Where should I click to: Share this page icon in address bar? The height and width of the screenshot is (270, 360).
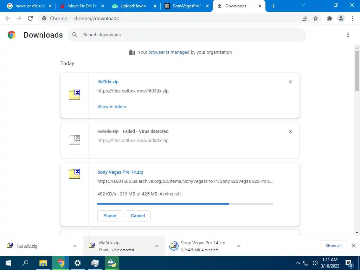[304, 18]
